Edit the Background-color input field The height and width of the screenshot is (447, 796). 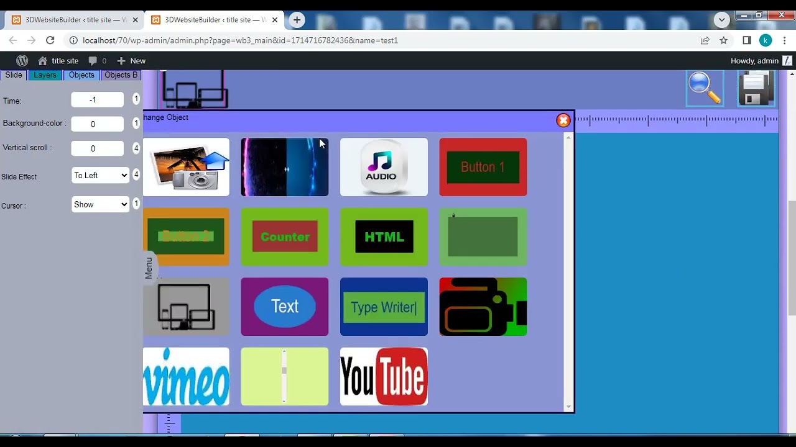pos(97,124)
